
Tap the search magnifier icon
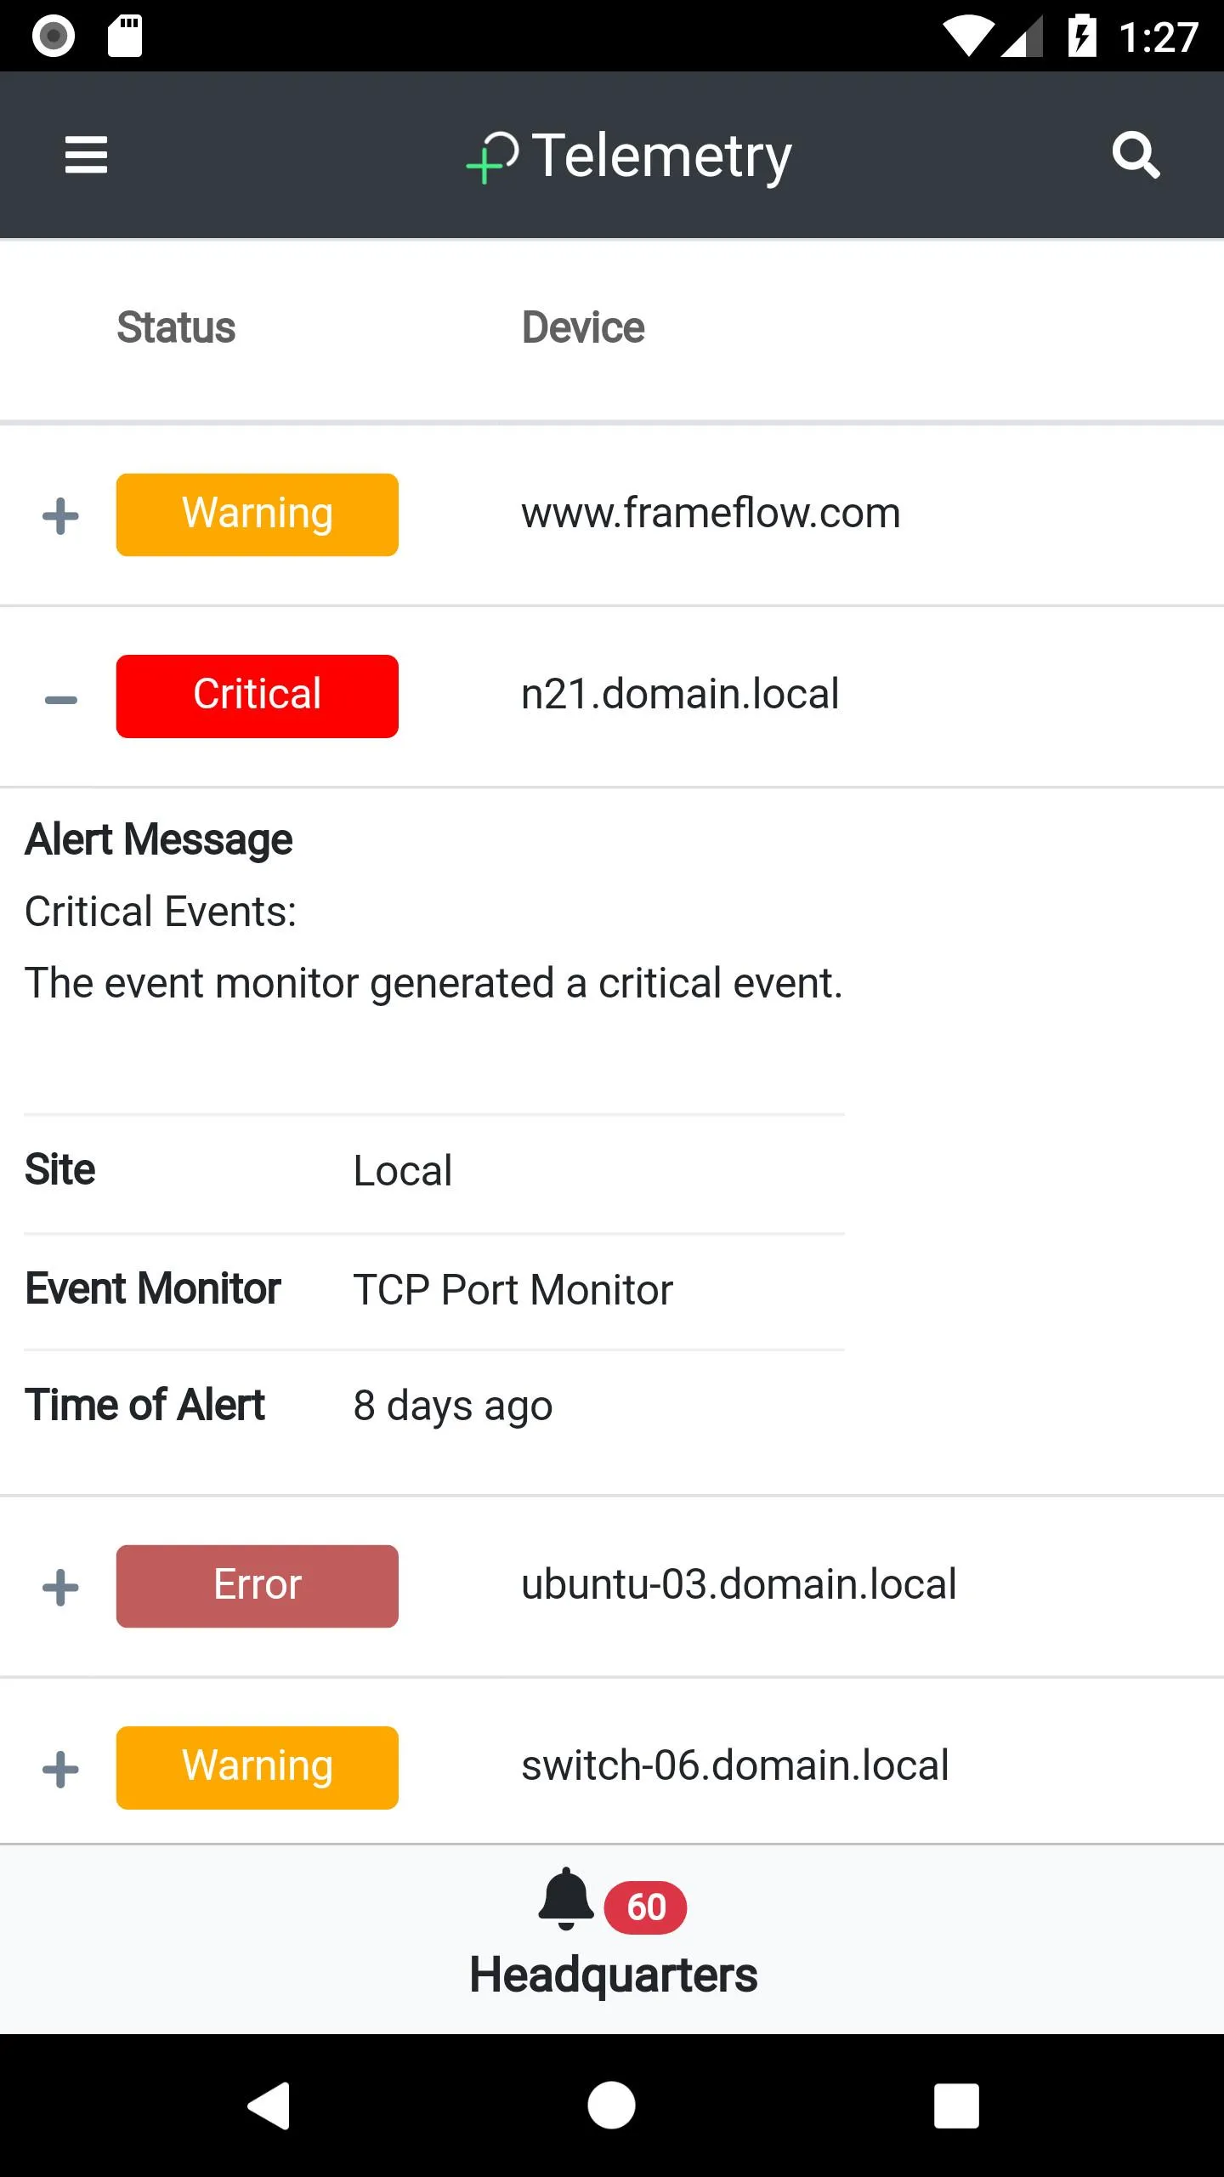1136,155
